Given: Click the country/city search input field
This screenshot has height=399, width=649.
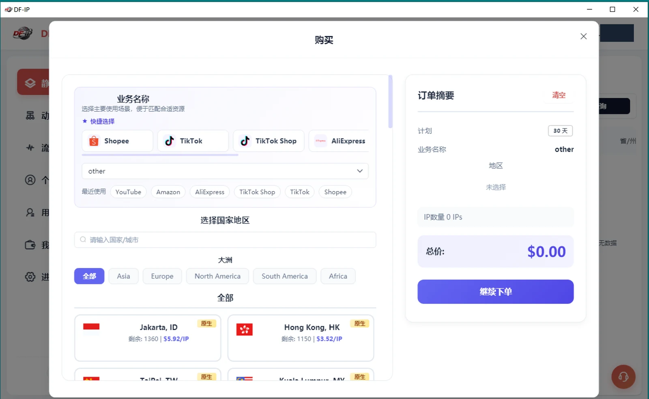Looking at the screenshot, I should (x=225, y=240).
